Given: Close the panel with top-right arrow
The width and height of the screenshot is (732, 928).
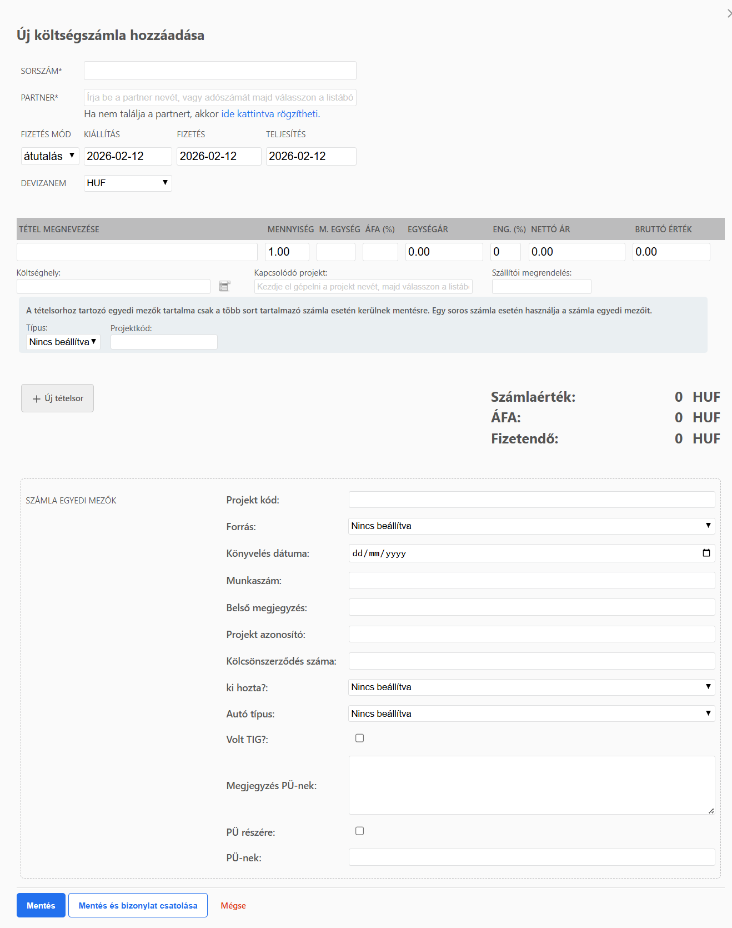Looking at the screenshot, I should (729, 13).
